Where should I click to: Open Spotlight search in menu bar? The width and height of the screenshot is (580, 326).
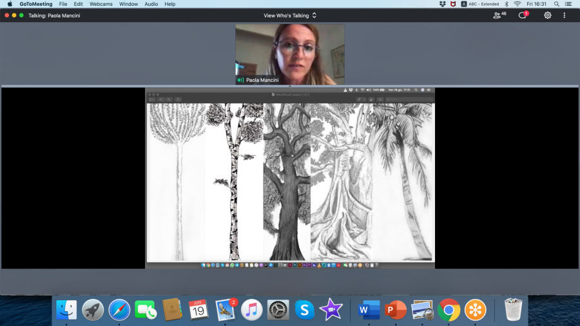click(556, 4)
